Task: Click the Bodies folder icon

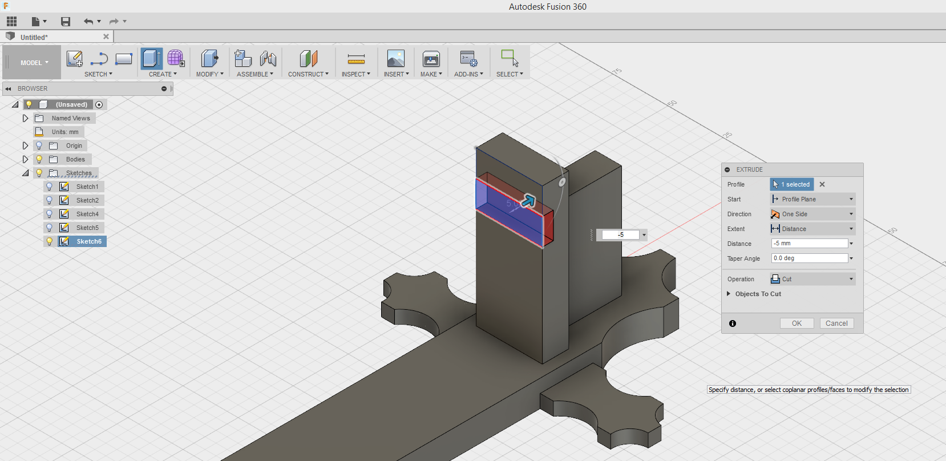Action: 54,159
